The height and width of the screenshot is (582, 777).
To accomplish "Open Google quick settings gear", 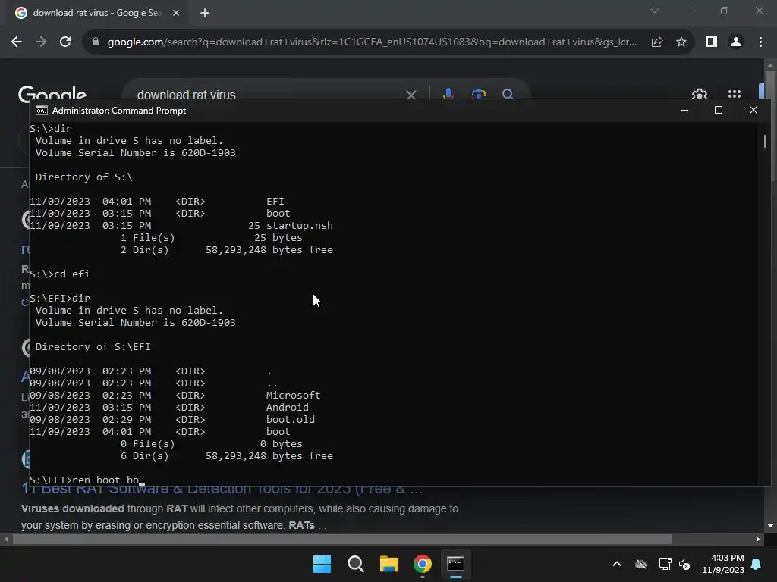I will tap(699, 95).
